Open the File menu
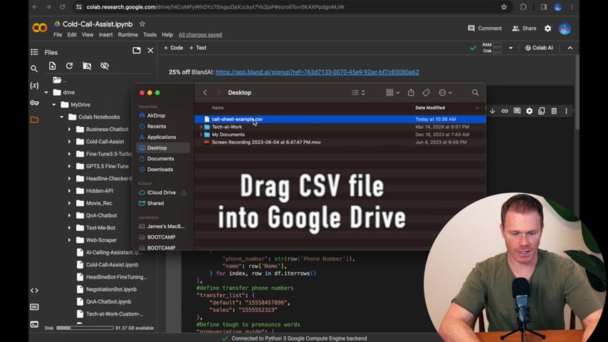 (x=58, y=34)
